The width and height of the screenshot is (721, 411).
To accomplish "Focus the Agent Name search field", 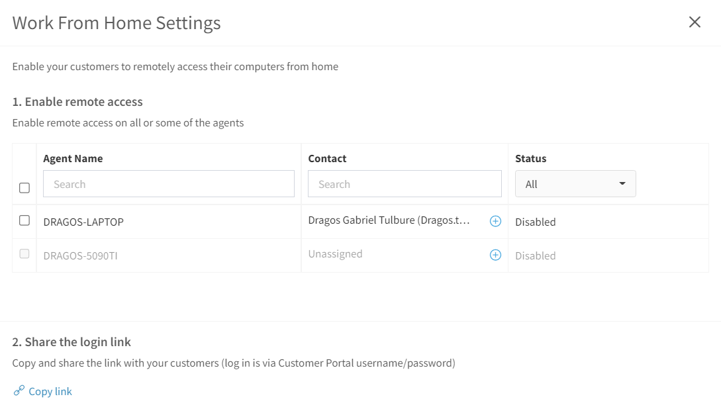I will click(169, 184).
